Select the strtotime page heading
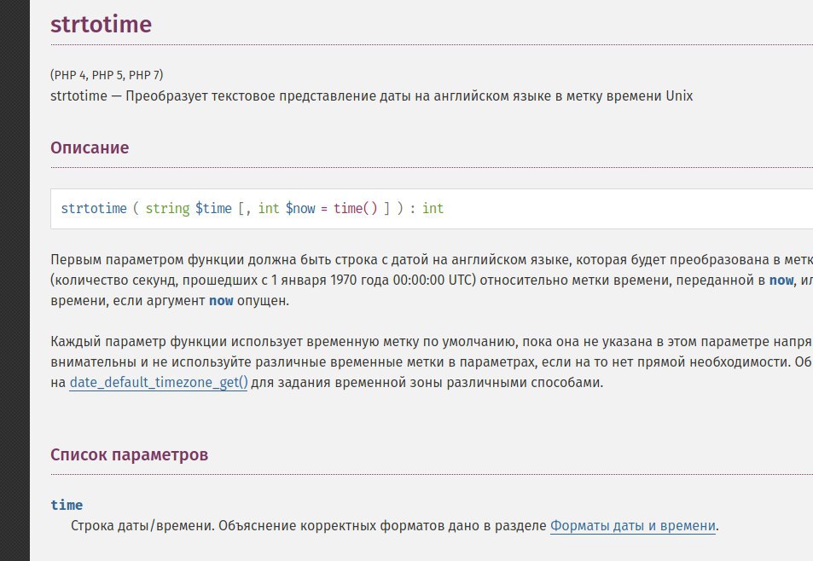 102,25
